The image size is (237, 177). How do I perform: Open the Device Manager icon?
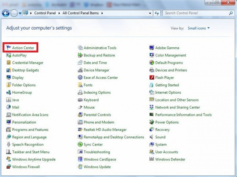tap(80, 70)
